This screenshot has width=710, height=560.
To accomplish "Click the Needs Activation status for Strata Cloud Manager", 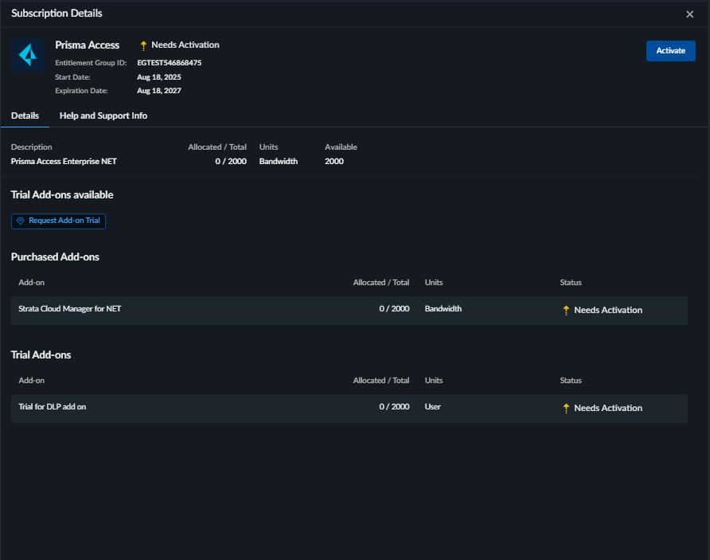I will click(x=608, y=310).
